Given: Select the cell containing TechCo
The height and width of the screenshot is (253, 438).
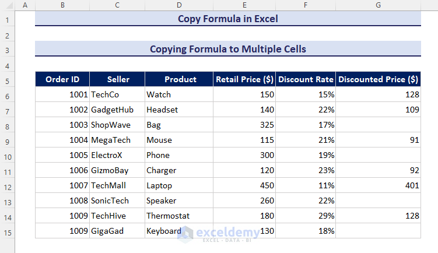Looking at the screenshot, I should pos(117,94).
